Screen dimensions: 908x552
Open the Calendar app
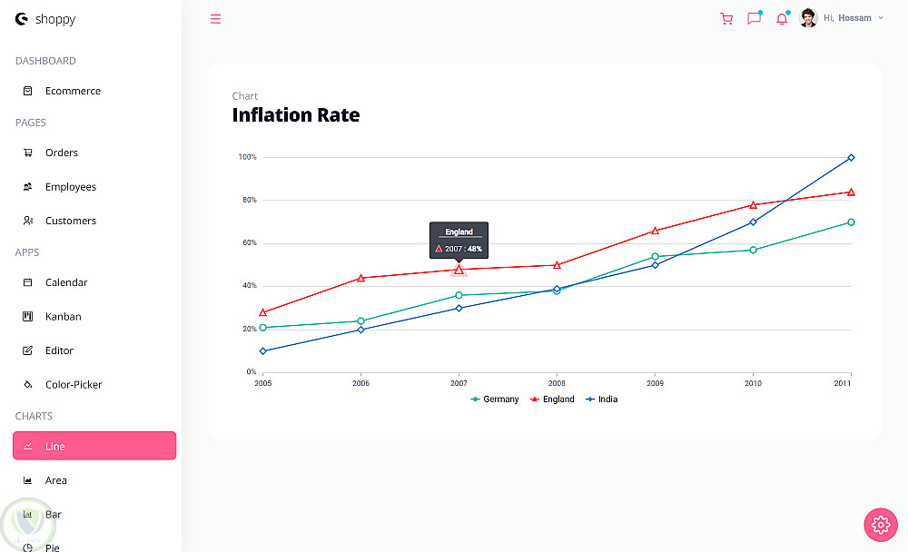(66, 282)
